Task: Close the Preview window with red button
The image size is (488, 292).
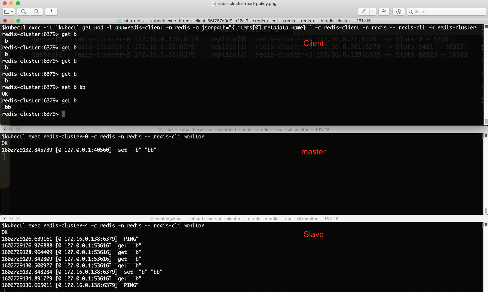Action: coord(5,3)
